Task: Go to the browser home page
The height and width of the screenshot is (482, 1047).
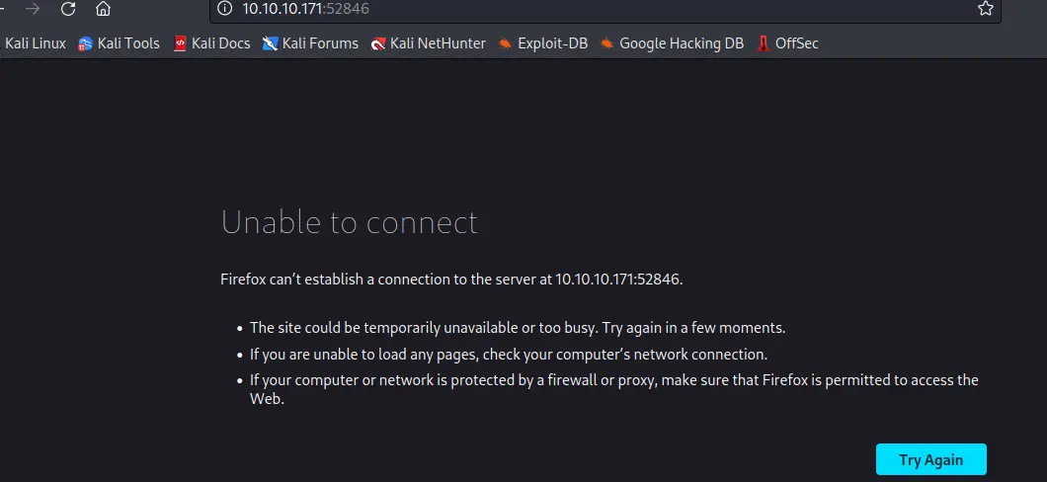Action: click(x=103, y=9)
